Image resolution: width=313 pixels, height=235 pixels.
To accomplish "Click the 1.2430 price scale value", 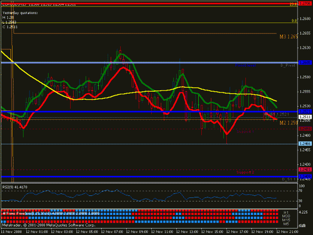I will 305,164.
